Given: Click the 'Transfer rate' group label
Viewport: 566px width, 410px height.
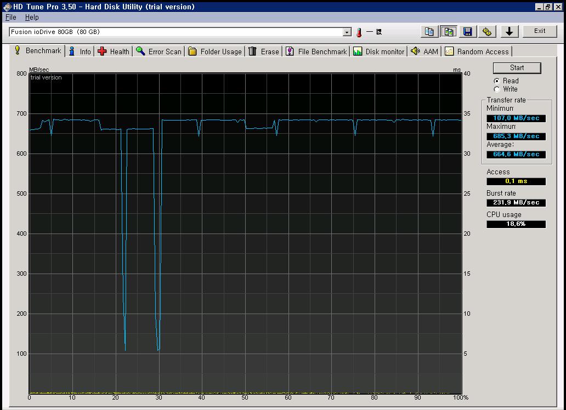Looking at the screenshot, I should [x=506, y=100].
